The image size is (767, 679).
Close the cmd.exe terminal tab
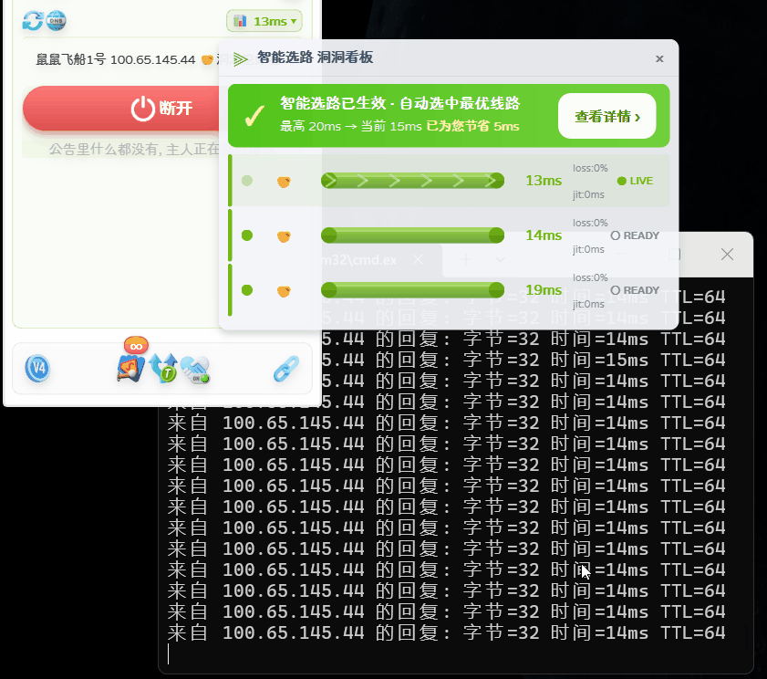(x=418, y=259)
